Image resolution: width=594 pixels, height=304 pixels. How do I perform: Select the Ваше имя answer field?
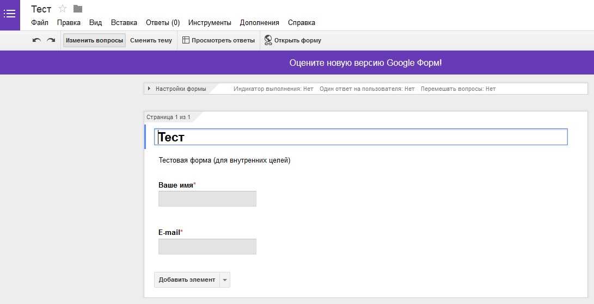pyautogui.click(x=207, y=198)
